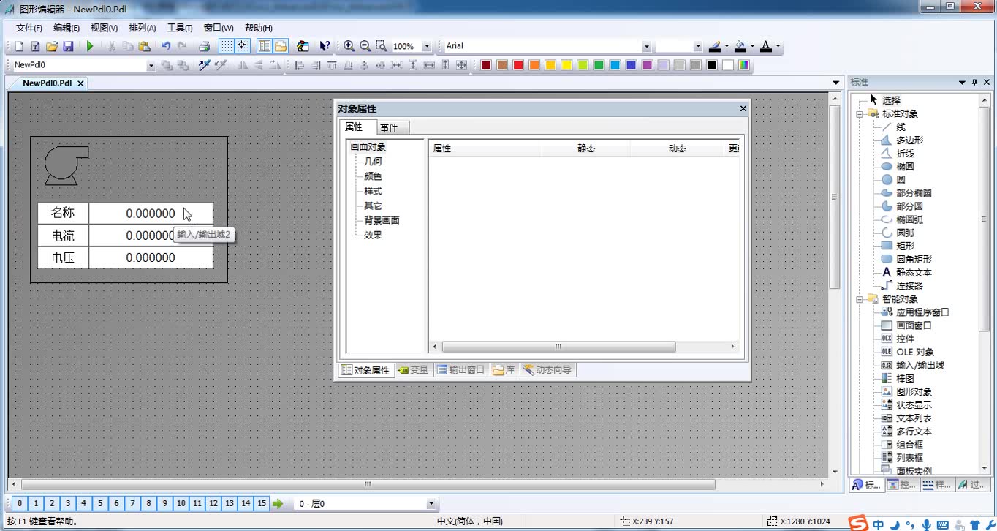Toggle the grid display button
Viewport: 997px width, 531px height.
[227, 46]
